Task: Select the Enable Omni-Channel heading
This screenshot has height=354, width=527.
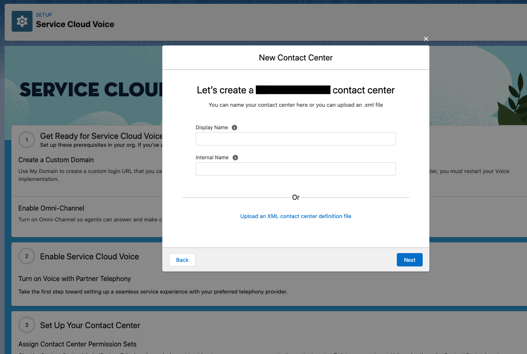Action: [x=51, y=208]
